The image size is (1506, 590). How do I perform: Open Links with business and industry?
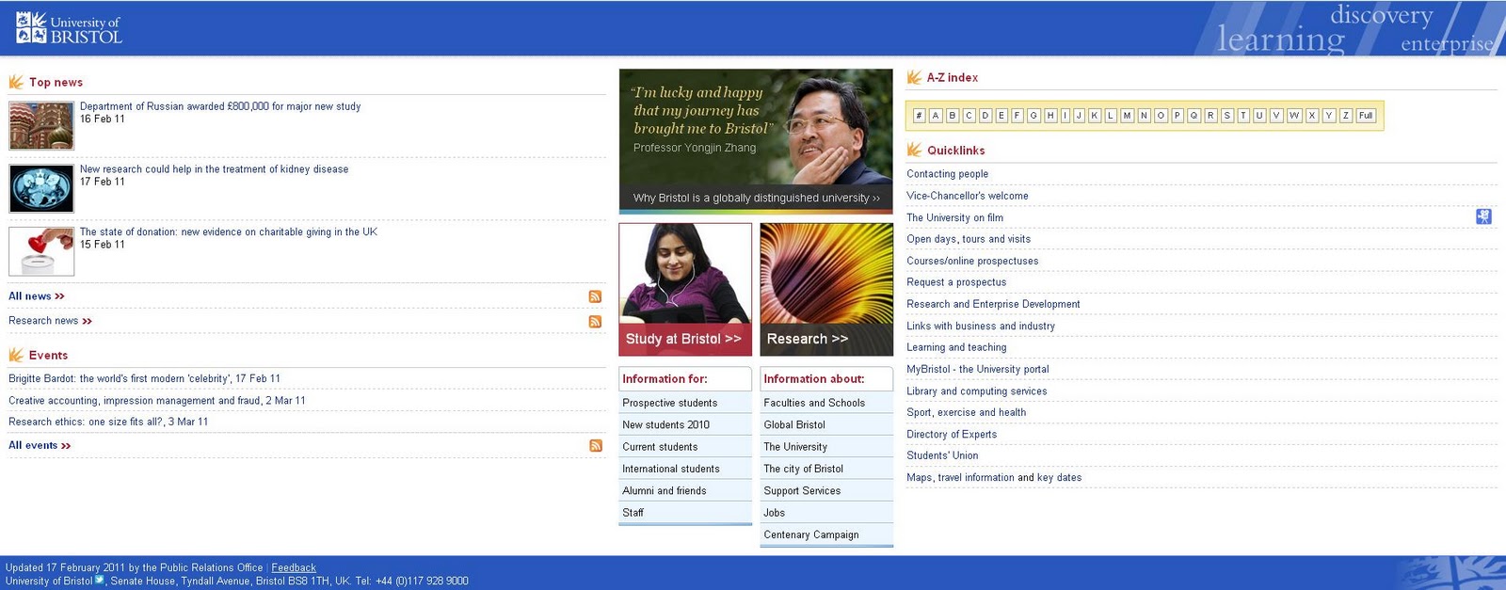point(981,327)
